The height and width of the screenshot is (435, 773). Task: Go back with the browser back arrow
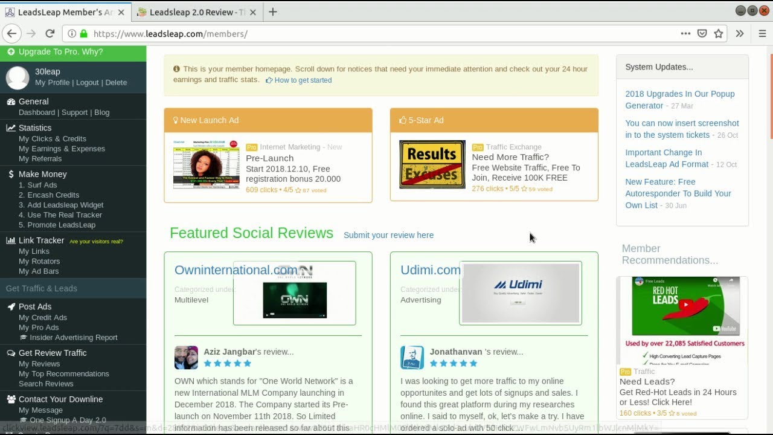(11, 34)
